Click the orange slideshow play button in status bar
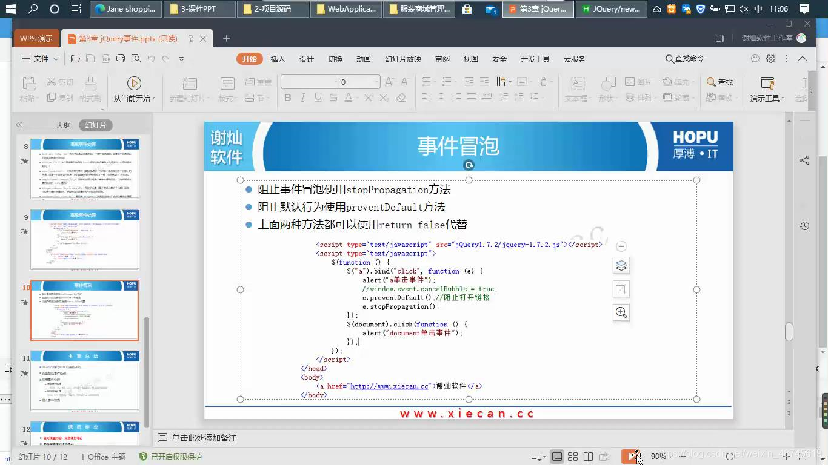This screenshot has width=828, height=465. (x=632, y=457)
